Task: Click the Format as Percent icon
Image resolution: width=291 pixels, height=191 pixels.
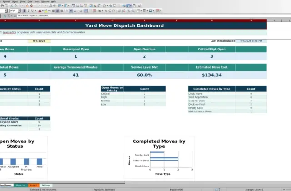Action: (106, 11)
